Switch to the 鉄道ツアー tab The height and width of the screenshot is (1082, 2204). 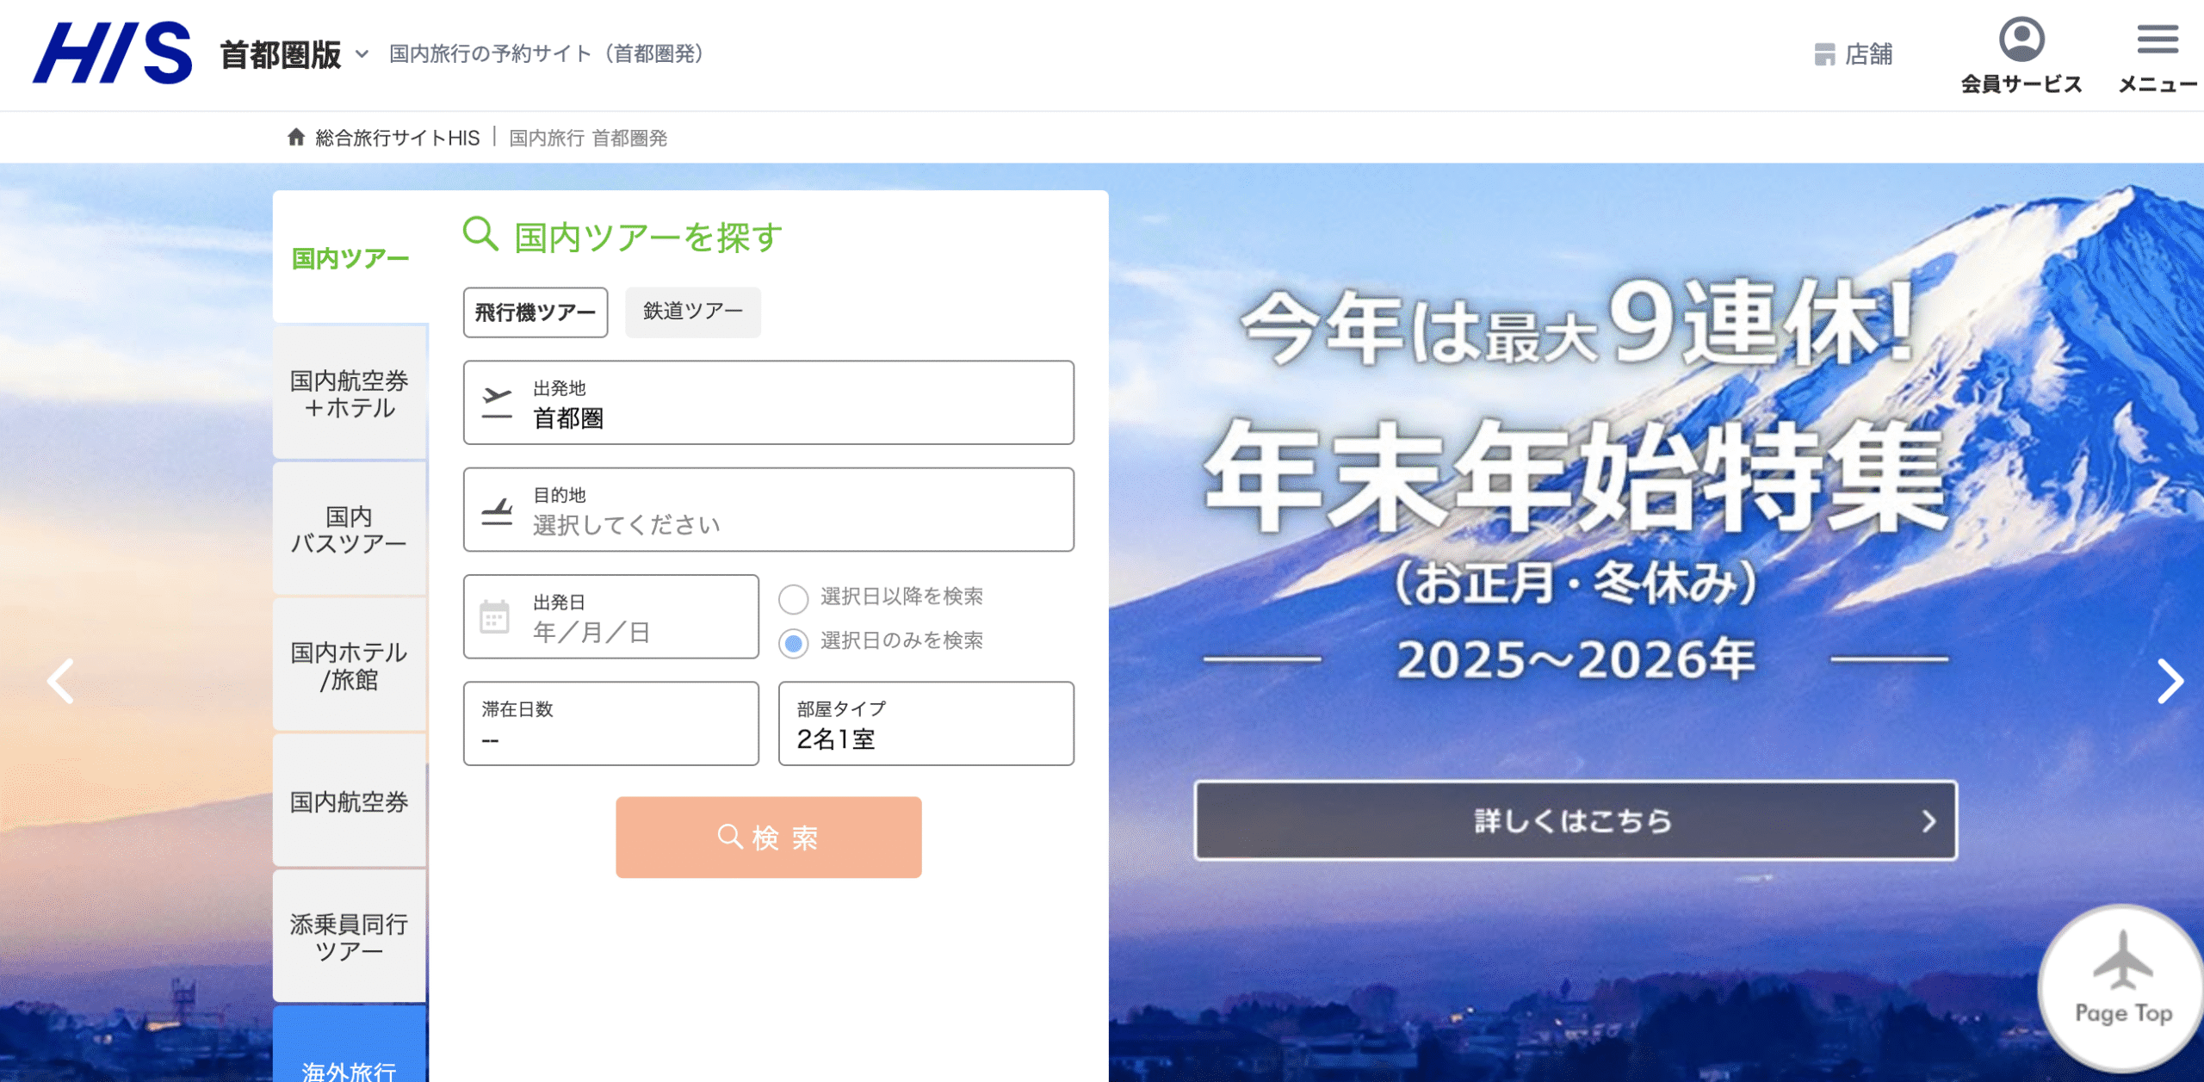click(x=692, y=312)
